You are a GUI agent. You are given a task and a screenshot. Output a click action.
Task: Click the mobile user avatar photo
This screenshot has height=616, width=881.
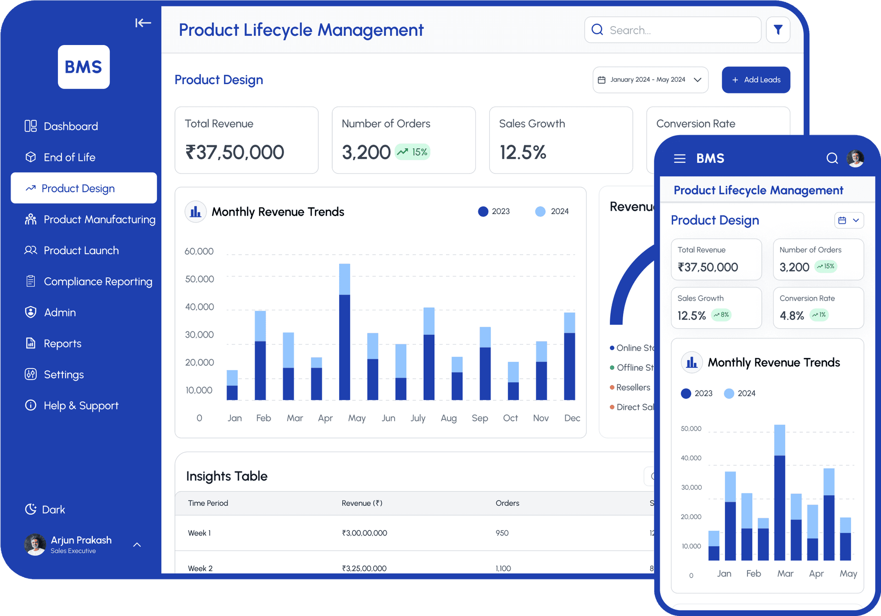855,158
